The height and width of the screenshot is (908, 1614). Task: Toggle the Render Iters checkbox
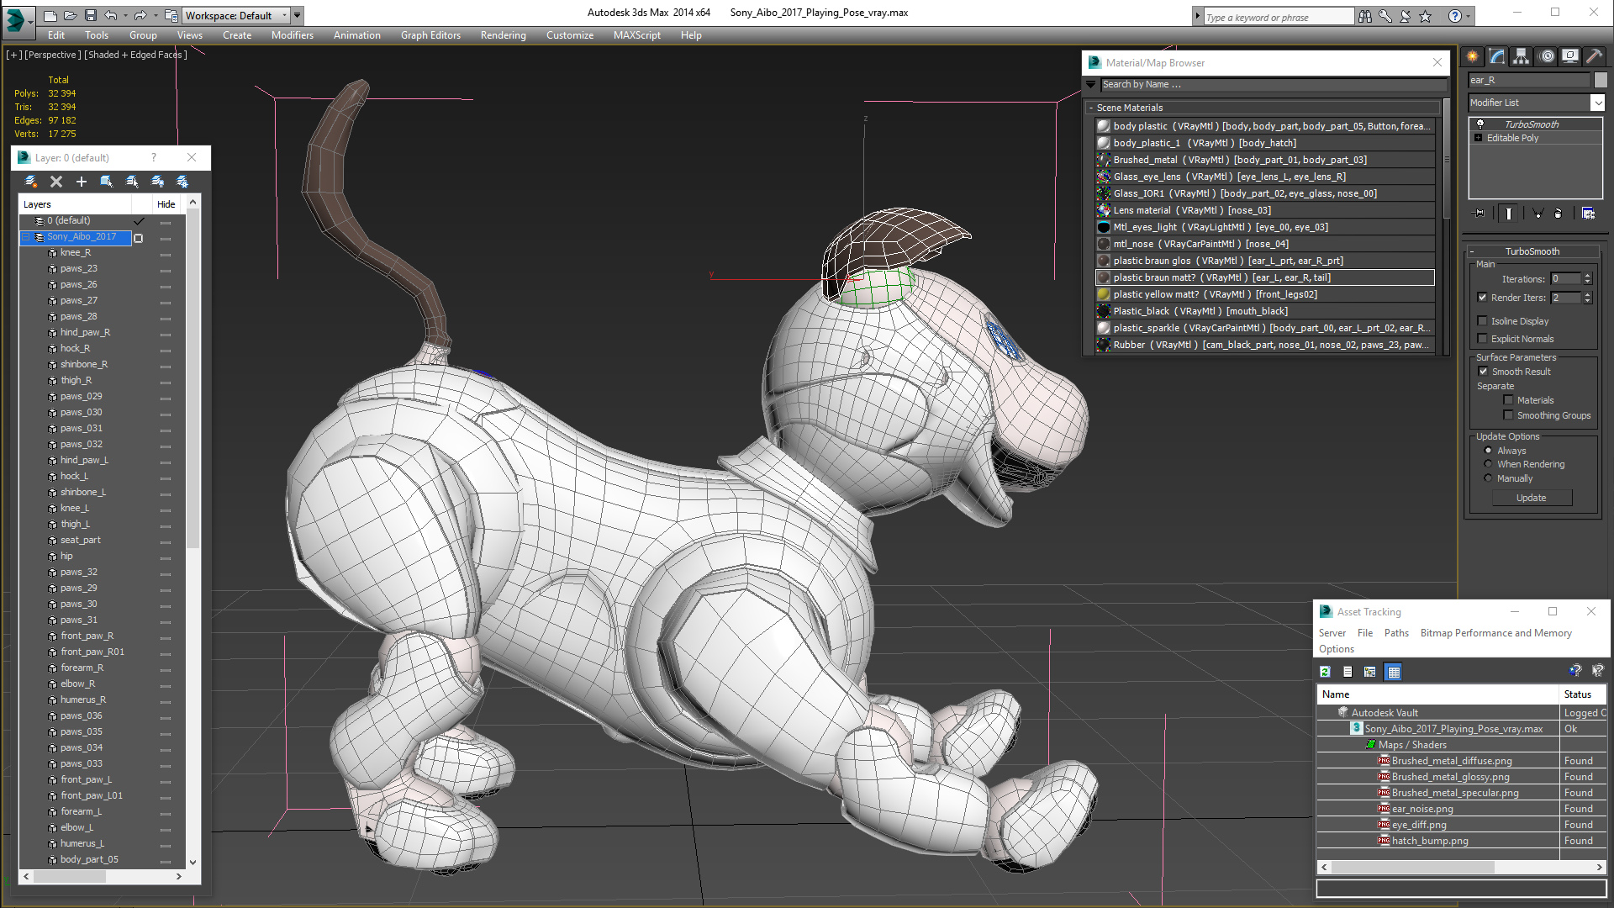tap(1483, 298)
